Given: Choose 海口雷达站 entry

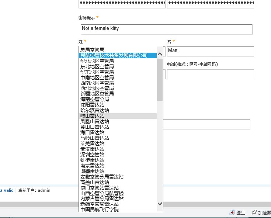Looking at the screenshot, I should [118, 132].
